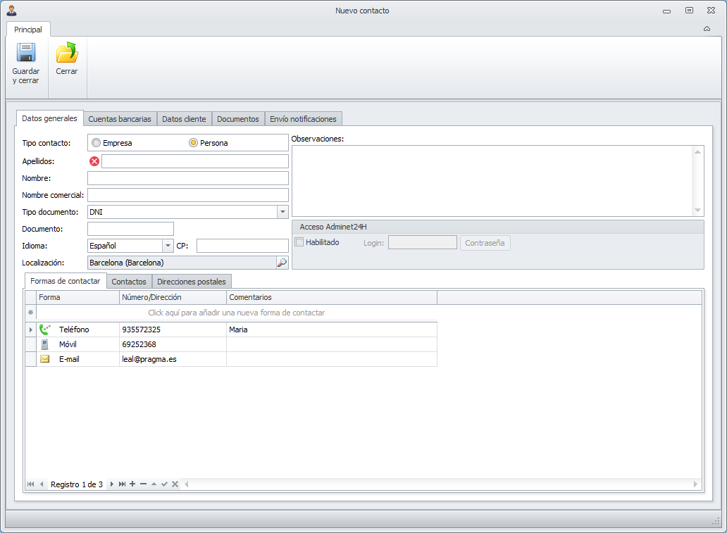This screenshot has width=727, height=533.
Task: Jump to last record in navigator
Action: (122, 484)
